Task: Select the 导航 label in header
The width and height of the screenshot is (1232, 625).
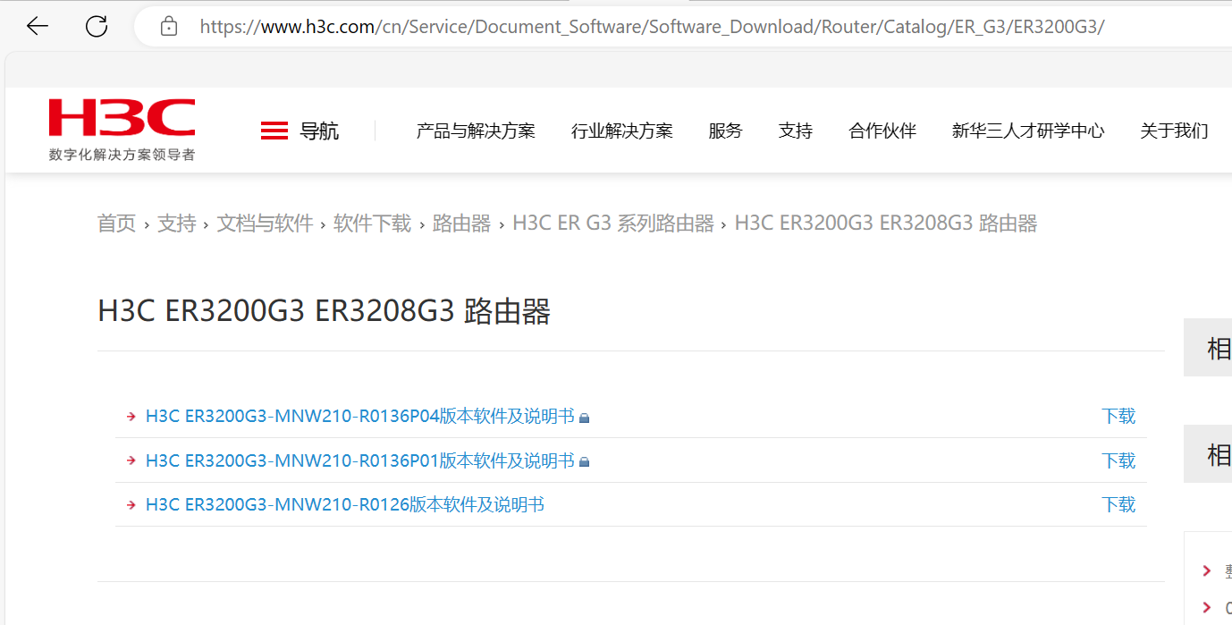Action: click(x=319, y=131)
